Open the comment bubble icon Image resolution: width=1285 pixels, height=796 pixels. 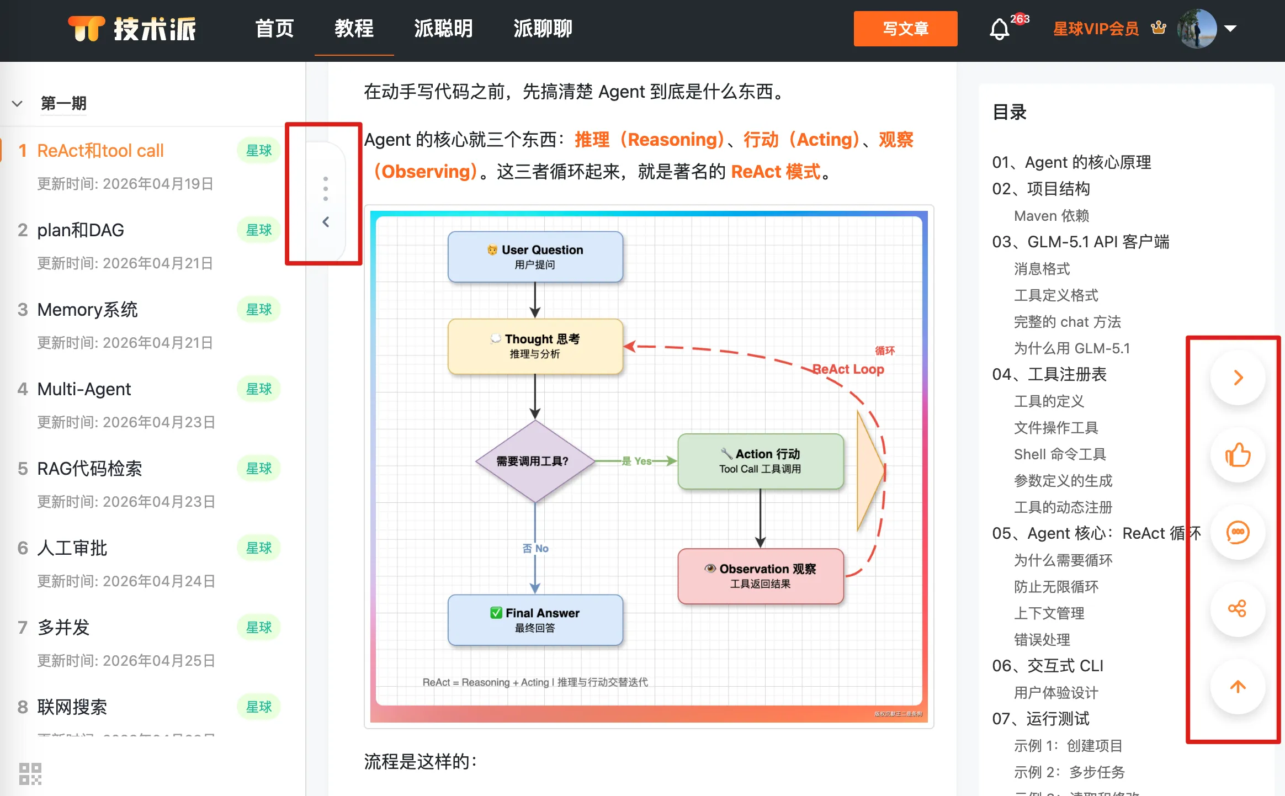[1238, 532]
